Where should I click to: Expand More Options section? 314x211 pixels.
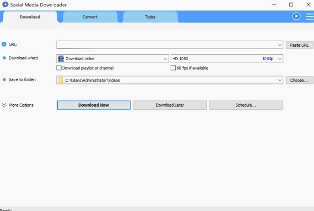pos(4,105)
